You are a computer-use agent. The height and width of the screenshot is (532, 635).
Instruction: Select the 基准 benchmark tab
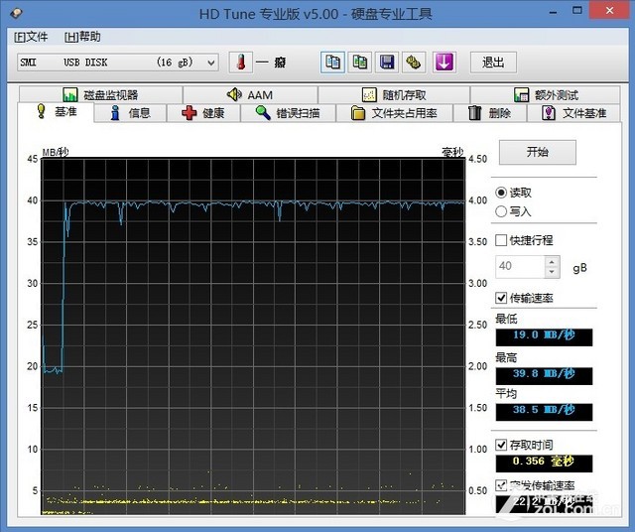pyautogui.click(x=56, y=111)
